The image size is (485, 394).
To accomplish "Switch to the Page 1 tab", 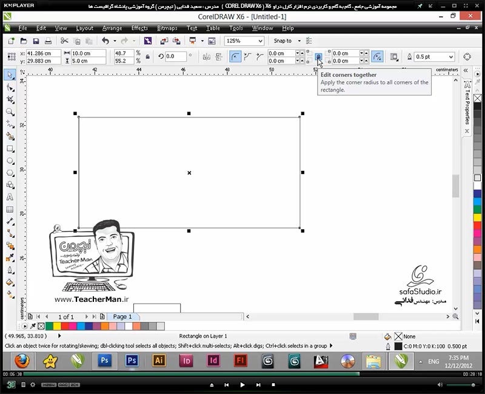I will pyautogui.click(x=122, y=316).
